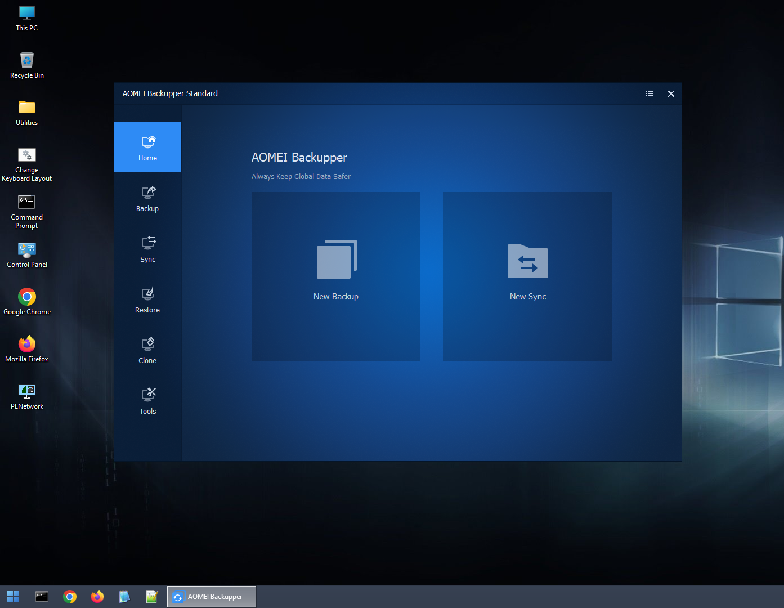Screen dimensions: 784x608
Task: Click the New Backup tile
Action: point(336,276)
